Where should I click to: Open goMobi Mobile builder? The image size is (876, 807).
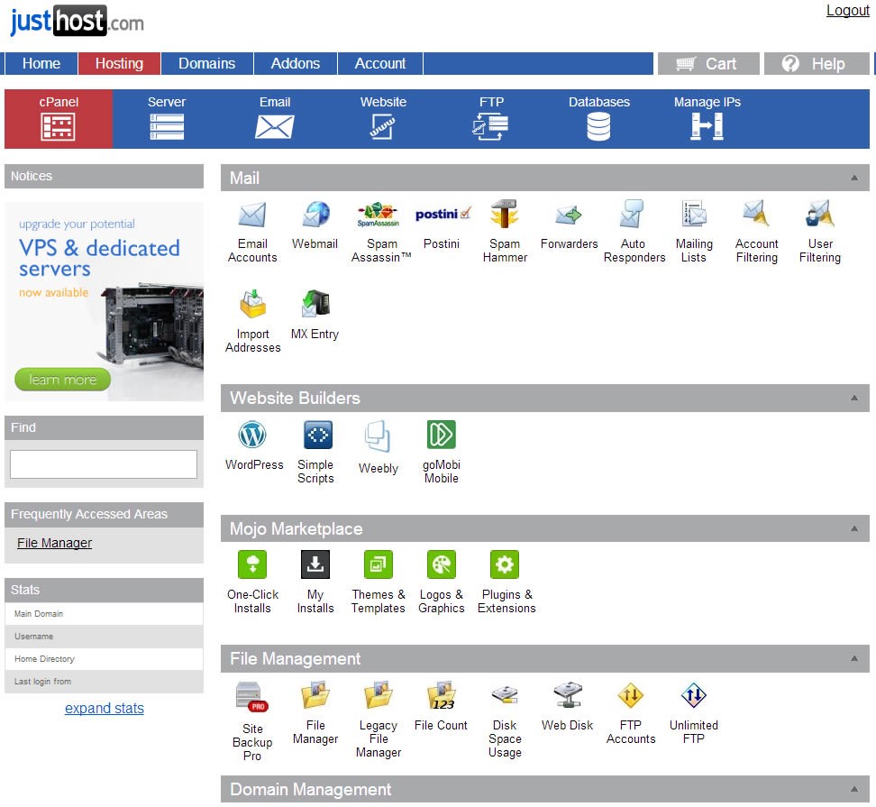pyautogui.click(x=442, y=435)
